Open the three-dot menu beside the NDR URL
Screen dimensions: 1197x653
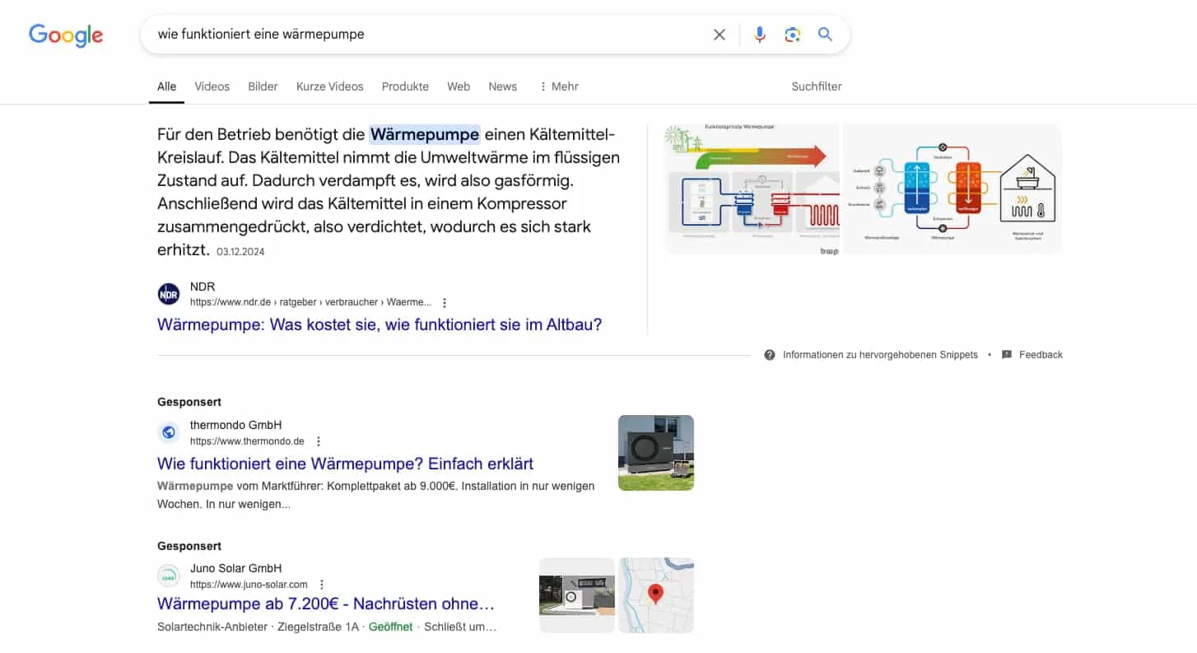click(x=445, y=302)
